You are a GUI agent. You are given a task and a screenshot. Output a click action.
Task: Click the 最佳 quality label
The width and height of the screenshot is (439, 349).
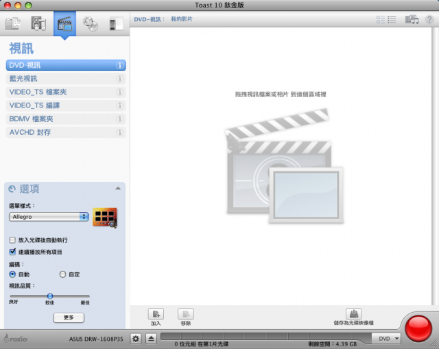[85, 302]
